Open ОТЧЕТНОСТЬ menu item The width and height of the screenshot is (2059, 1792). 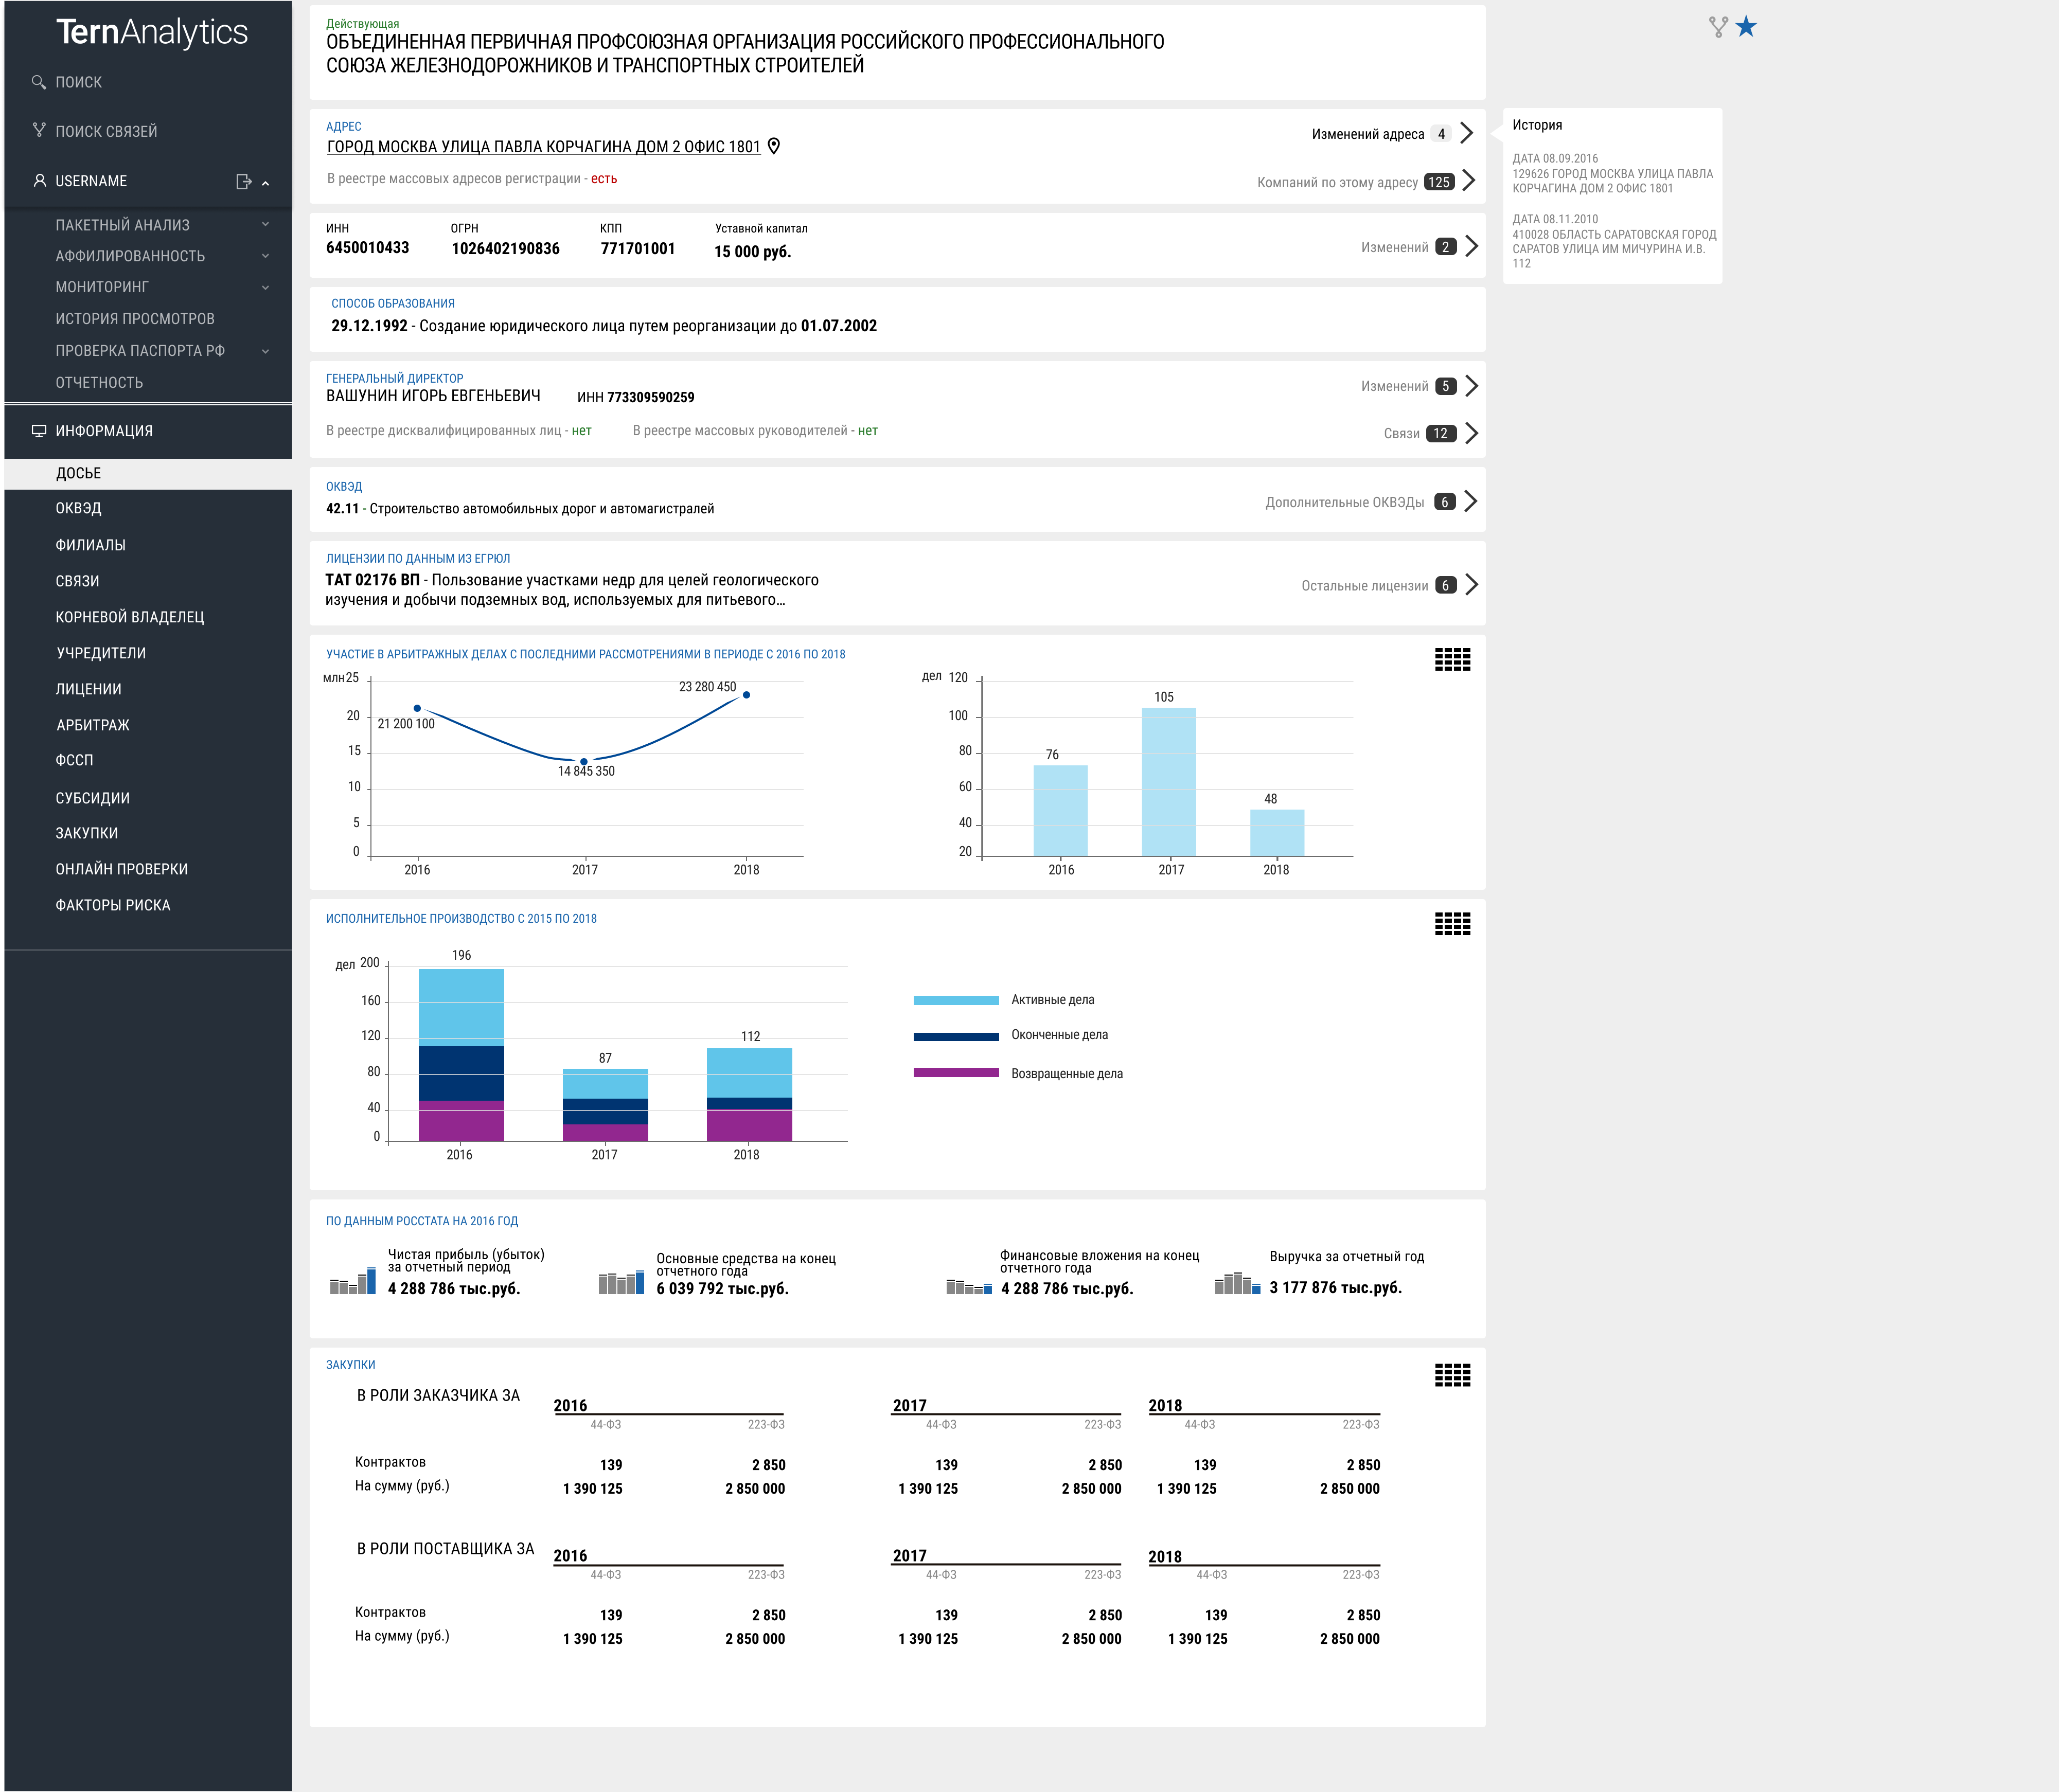click(x=99, y=383)
